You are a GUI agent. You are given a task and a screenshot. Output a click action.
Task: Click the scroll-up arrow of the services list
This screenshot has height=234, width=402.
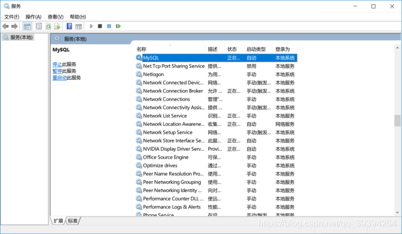[x=397, y=48]
